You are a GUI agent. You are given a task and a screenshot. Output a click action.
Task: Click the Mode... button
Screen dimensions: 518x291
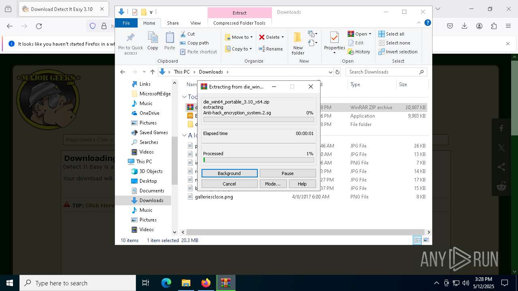(x=273, y=183)
